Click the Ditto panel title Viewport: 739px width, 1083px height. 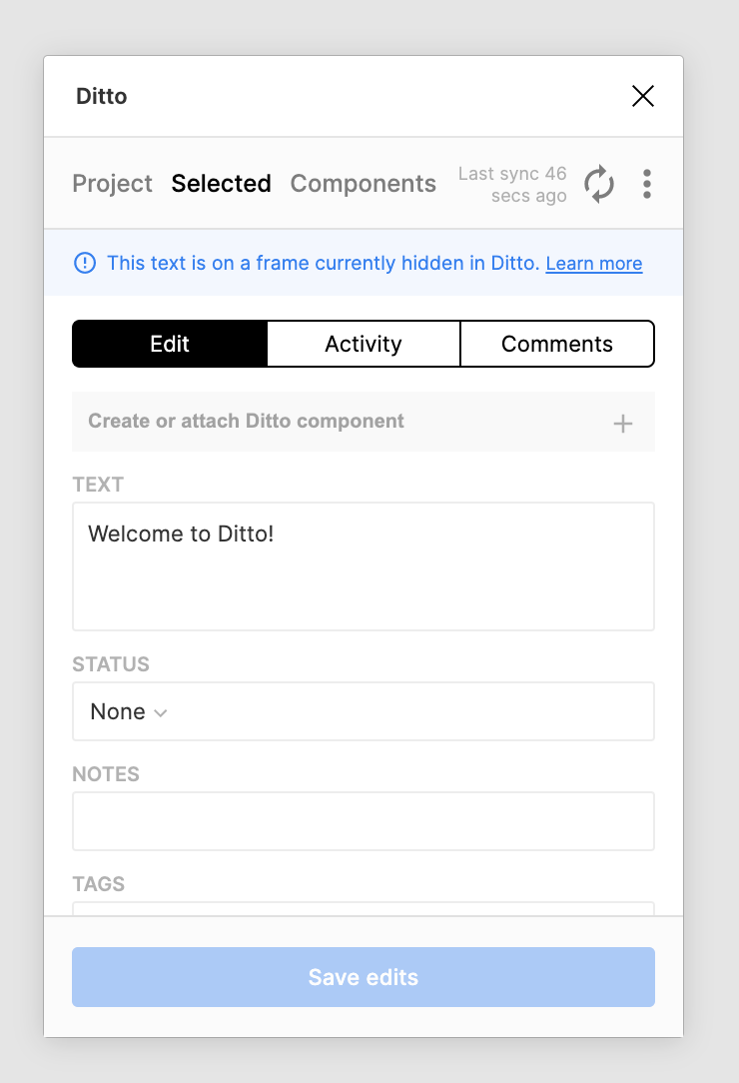(102, 97)
